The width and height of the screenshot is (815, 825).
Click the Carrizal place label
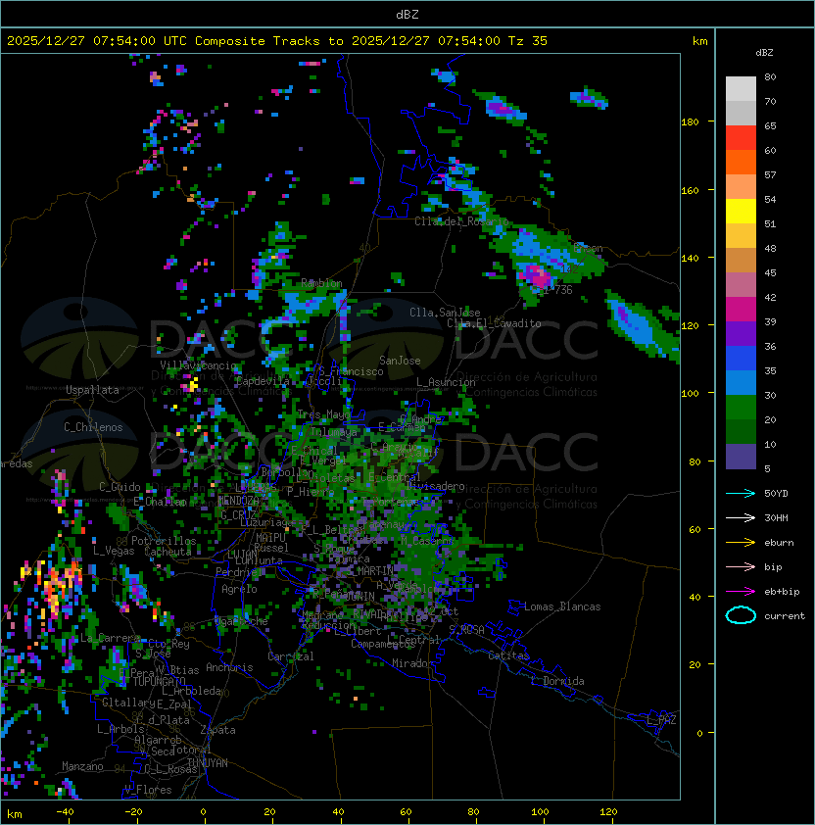pyautogui.click(x=290, y=656)
